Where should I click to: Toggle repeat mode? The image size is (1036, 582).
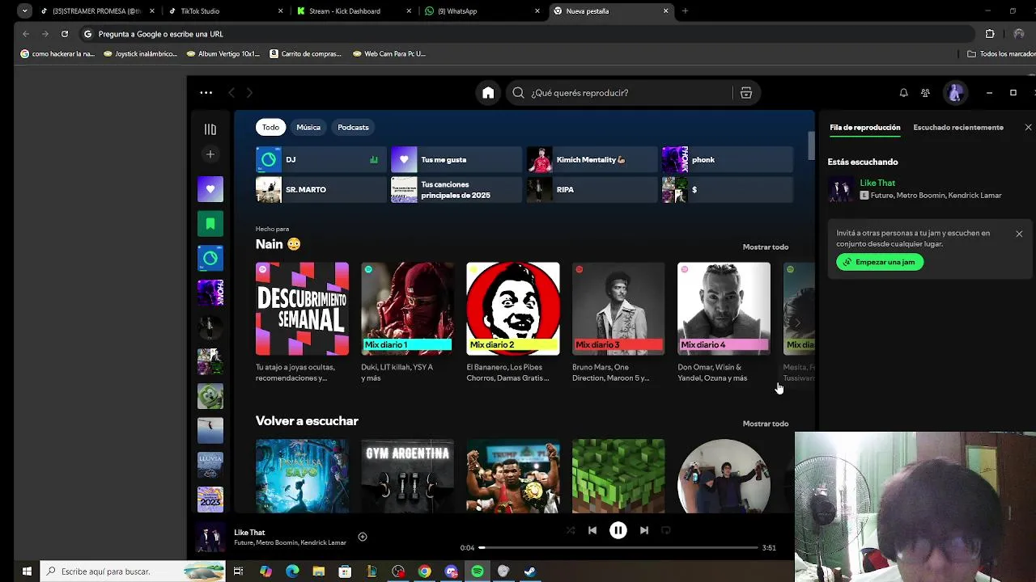coord(666,530)
